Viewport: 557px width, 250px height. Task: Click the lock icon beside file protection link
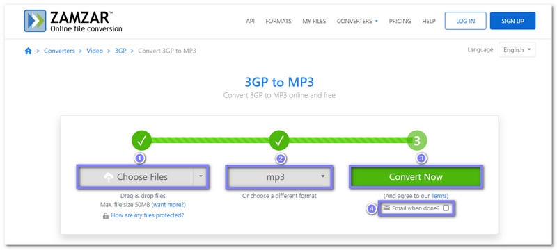tap(106, 216)
